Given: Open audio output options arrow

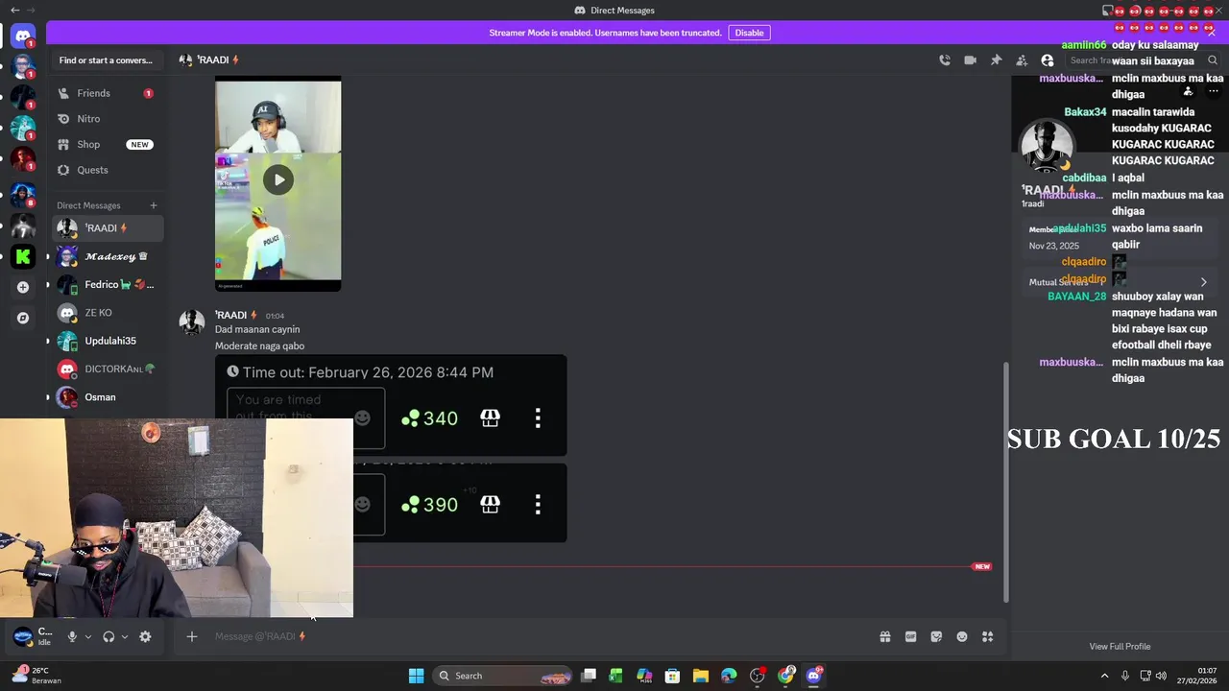Looking at the screenshot, I should [125, 636].
